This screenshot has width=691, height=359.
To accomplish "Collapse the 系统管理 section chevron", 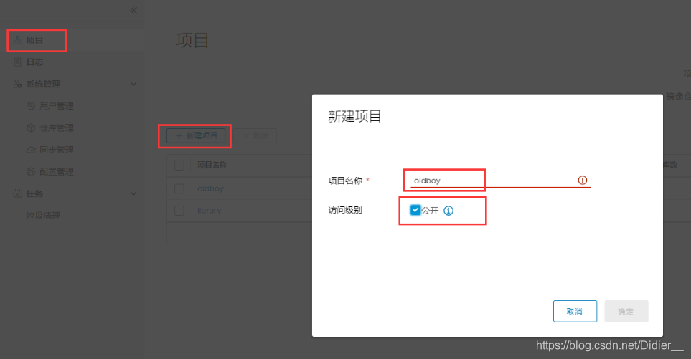I will (x=133, y=84).
